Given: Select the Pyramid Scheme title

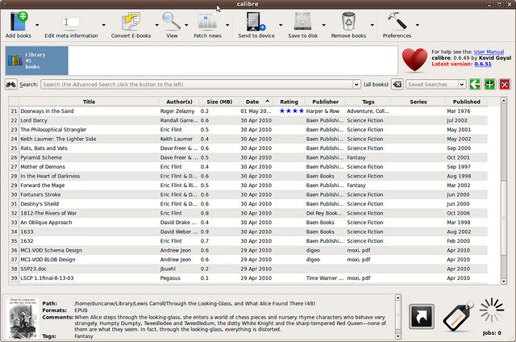Looking at the screenshot, I should [x=41, y=157].
